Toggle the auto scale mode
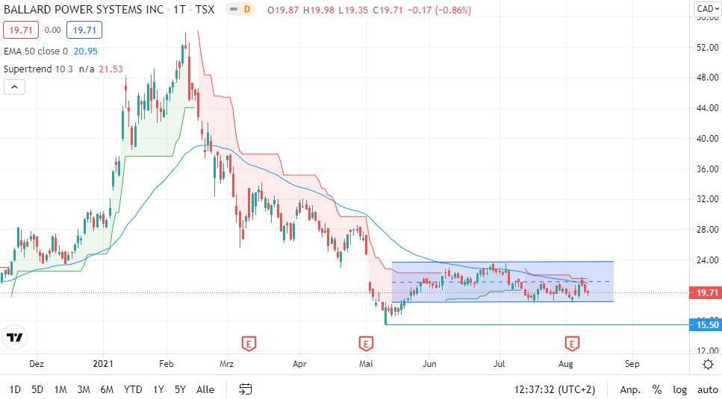The height and width of the screenshot is (399, 722). 707,389
